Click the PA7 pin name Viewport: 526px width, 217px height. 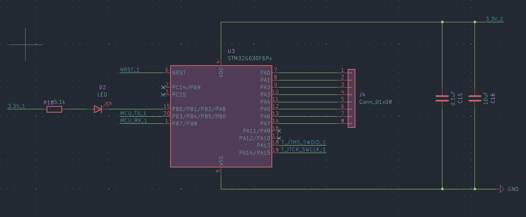[x=265, y=123]
